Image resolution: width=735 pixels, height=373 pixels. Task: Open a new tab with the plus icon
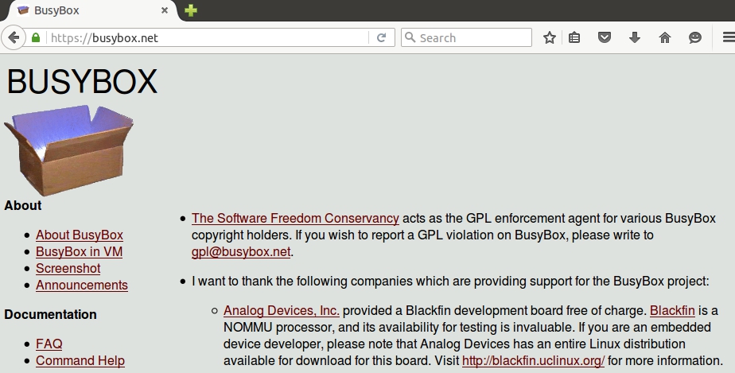click(x=191, y=10)
